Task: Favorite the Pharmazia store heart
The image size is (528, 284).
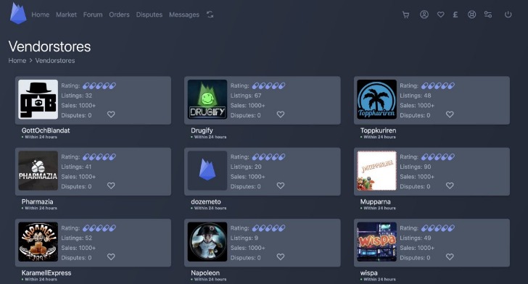Action: click(111, 185)
